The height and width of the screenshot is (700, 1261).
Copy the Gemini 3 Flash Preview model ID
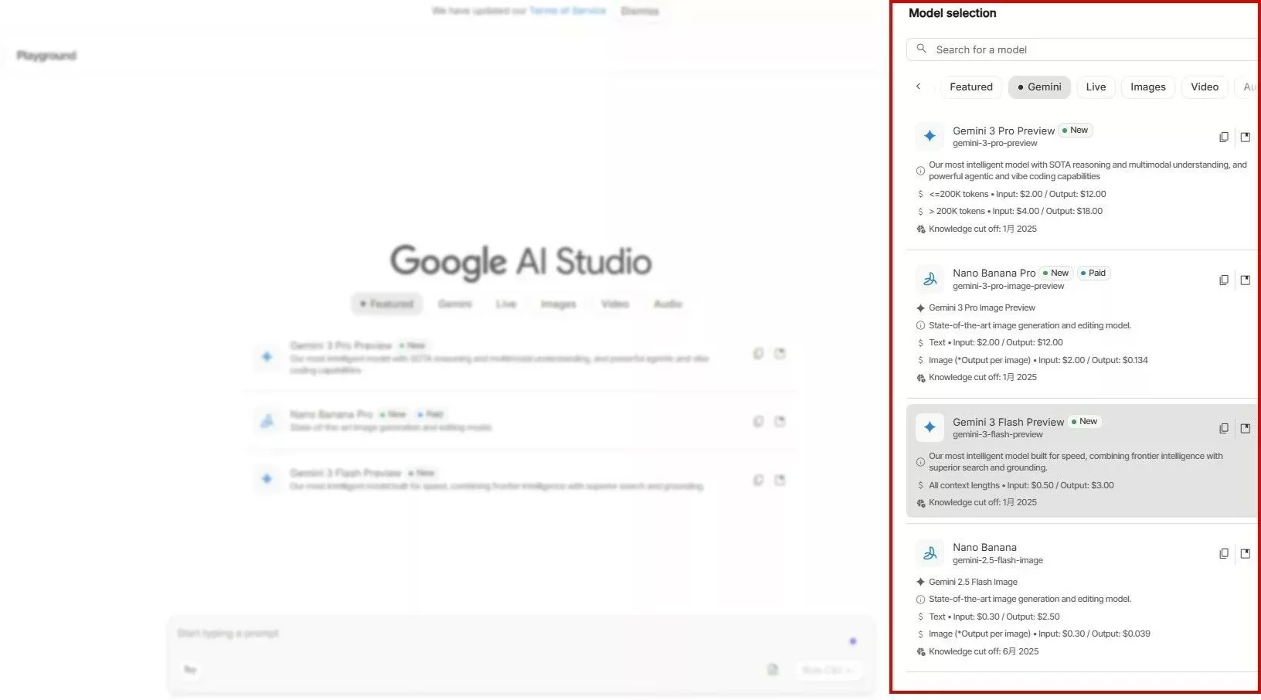click(1224, 427)
